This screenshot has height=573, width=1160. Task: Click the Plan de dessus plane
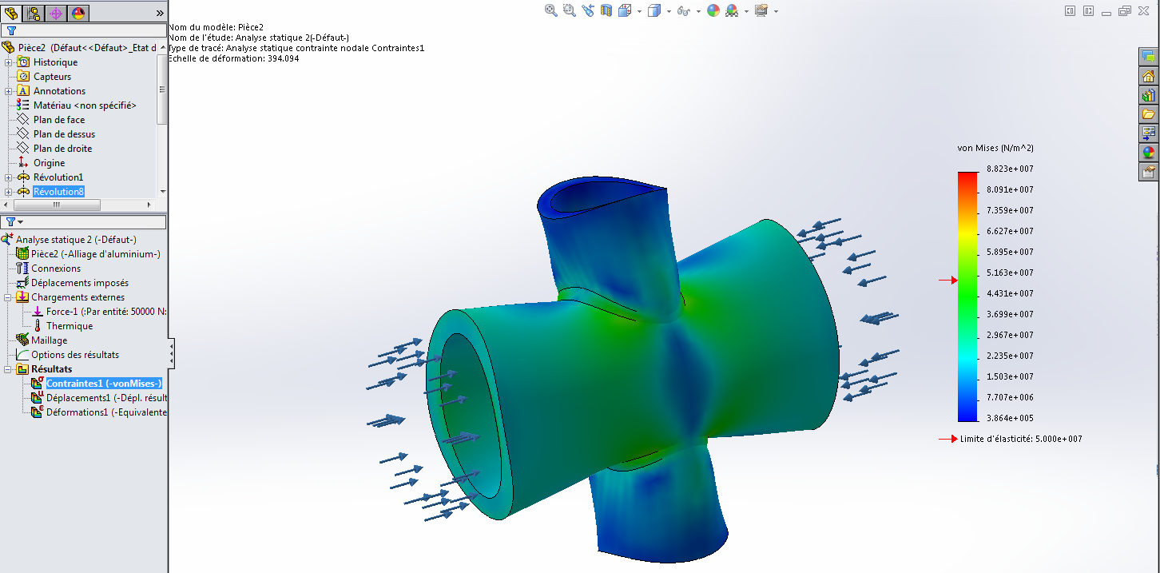point(63,134)
